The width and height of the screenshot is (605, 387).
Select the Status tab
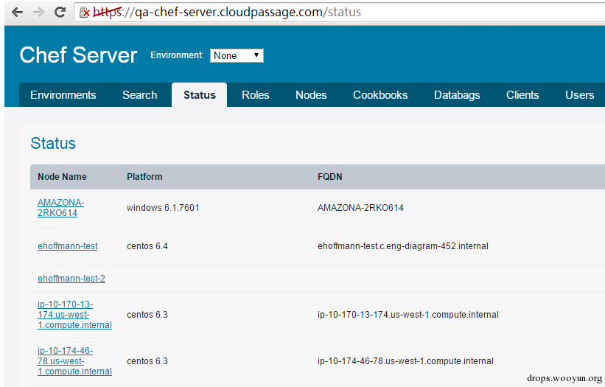tap(200, 95)
